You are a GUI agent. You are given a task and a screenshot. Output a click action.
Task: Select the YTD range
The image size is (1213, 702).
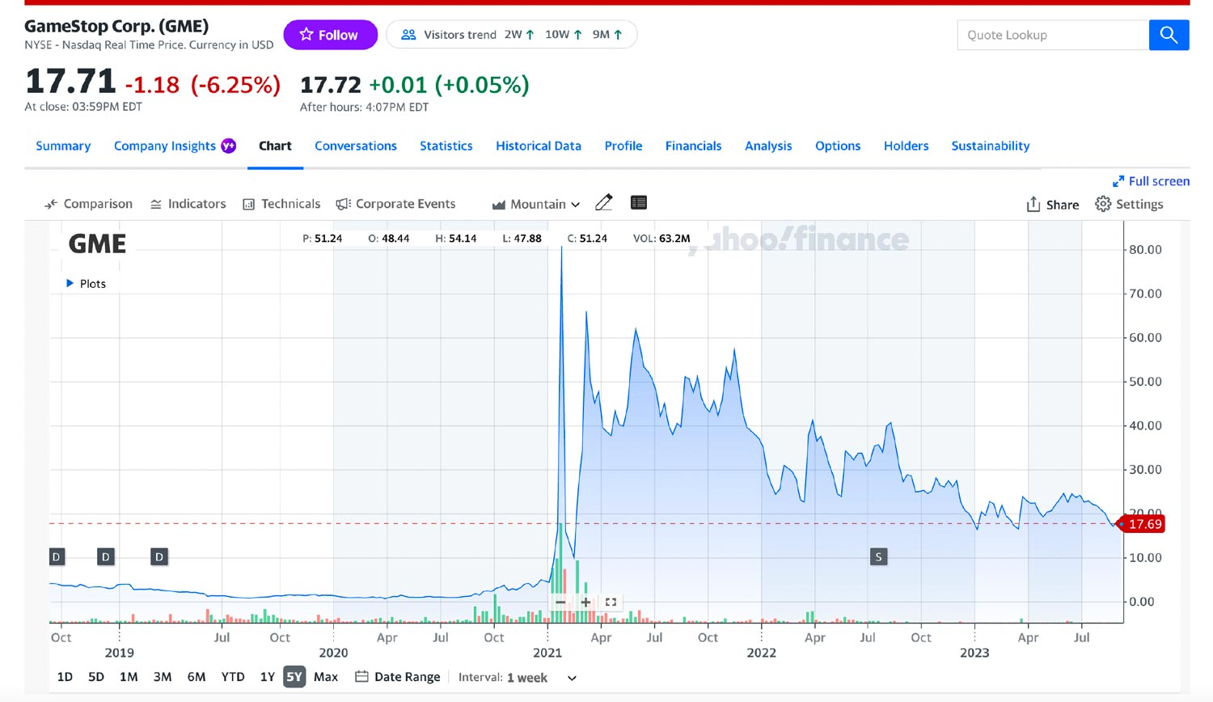pyautogui.click(x=233, y=677)
